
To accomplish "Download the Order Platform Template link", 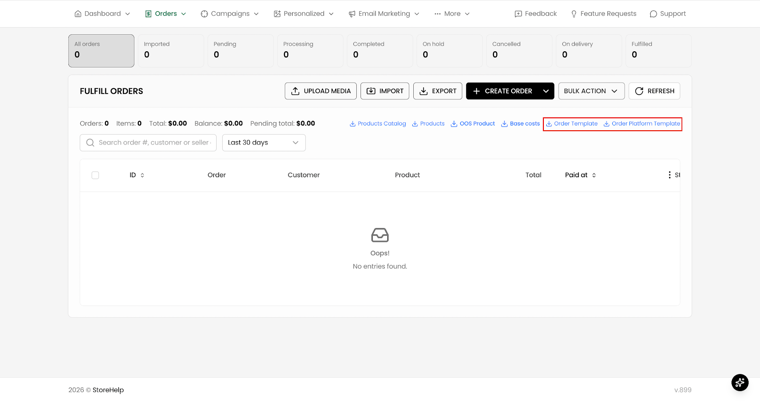I will [x=642, y=124].
